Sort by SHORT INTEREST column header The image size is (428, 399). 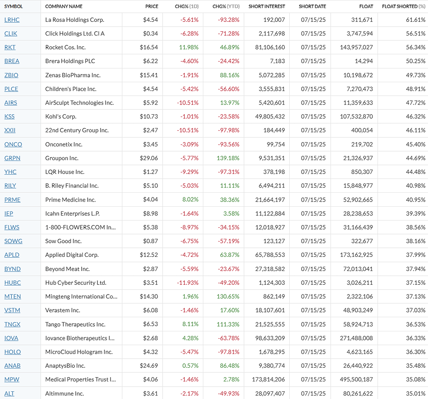(x=267, y=6)
